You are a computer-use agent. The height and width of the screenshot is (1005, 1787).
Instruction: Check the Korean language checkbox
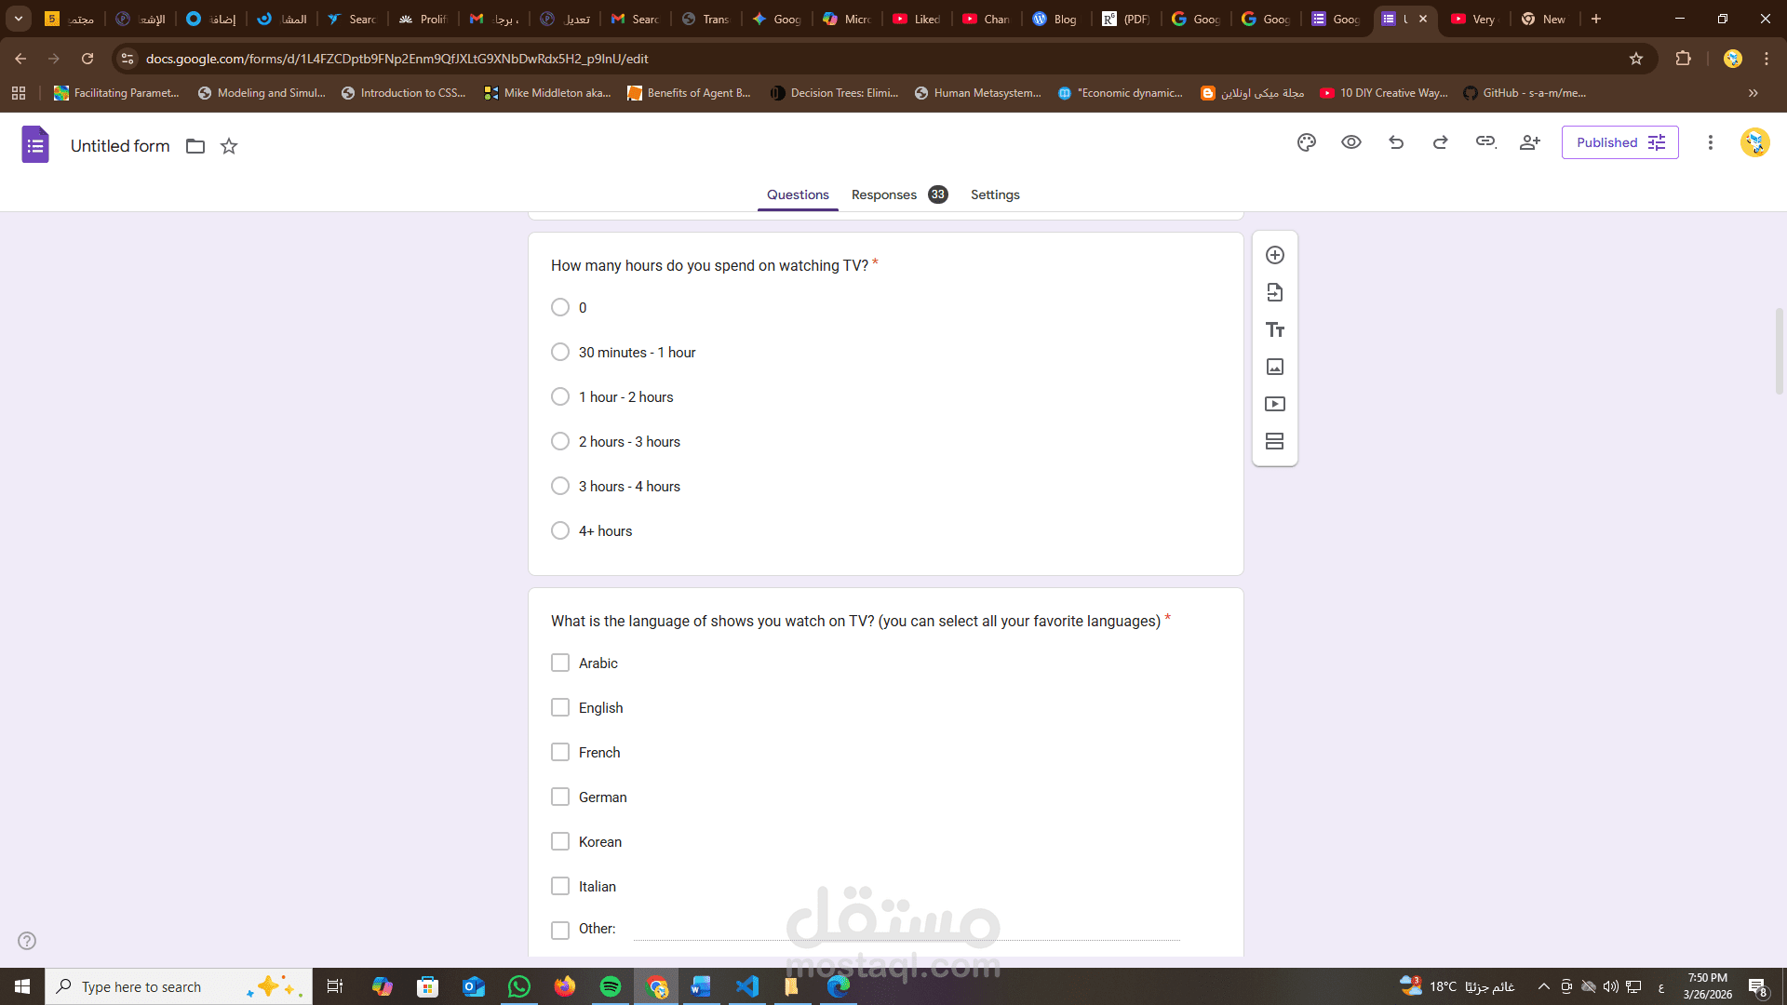coord(560,842)
